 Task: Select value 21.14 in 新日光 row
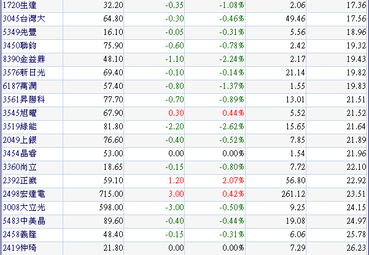(295, 72)
